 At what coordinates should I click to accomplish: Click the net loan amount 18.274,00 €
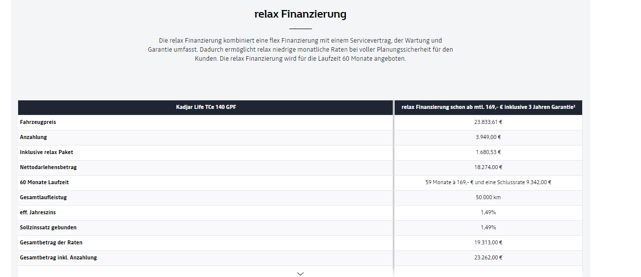pyautogui.click(x=488, y=167)
